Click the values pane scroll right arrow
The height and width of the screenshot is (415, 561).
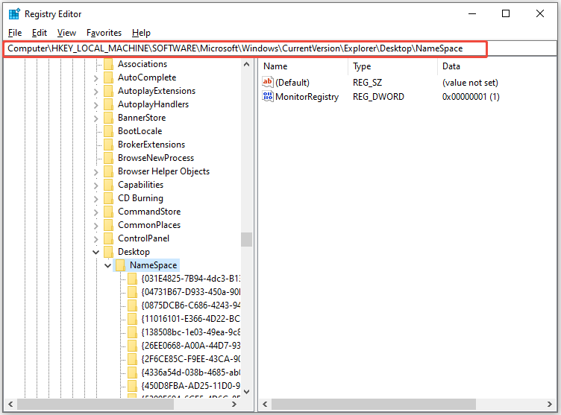pos(550,405)
